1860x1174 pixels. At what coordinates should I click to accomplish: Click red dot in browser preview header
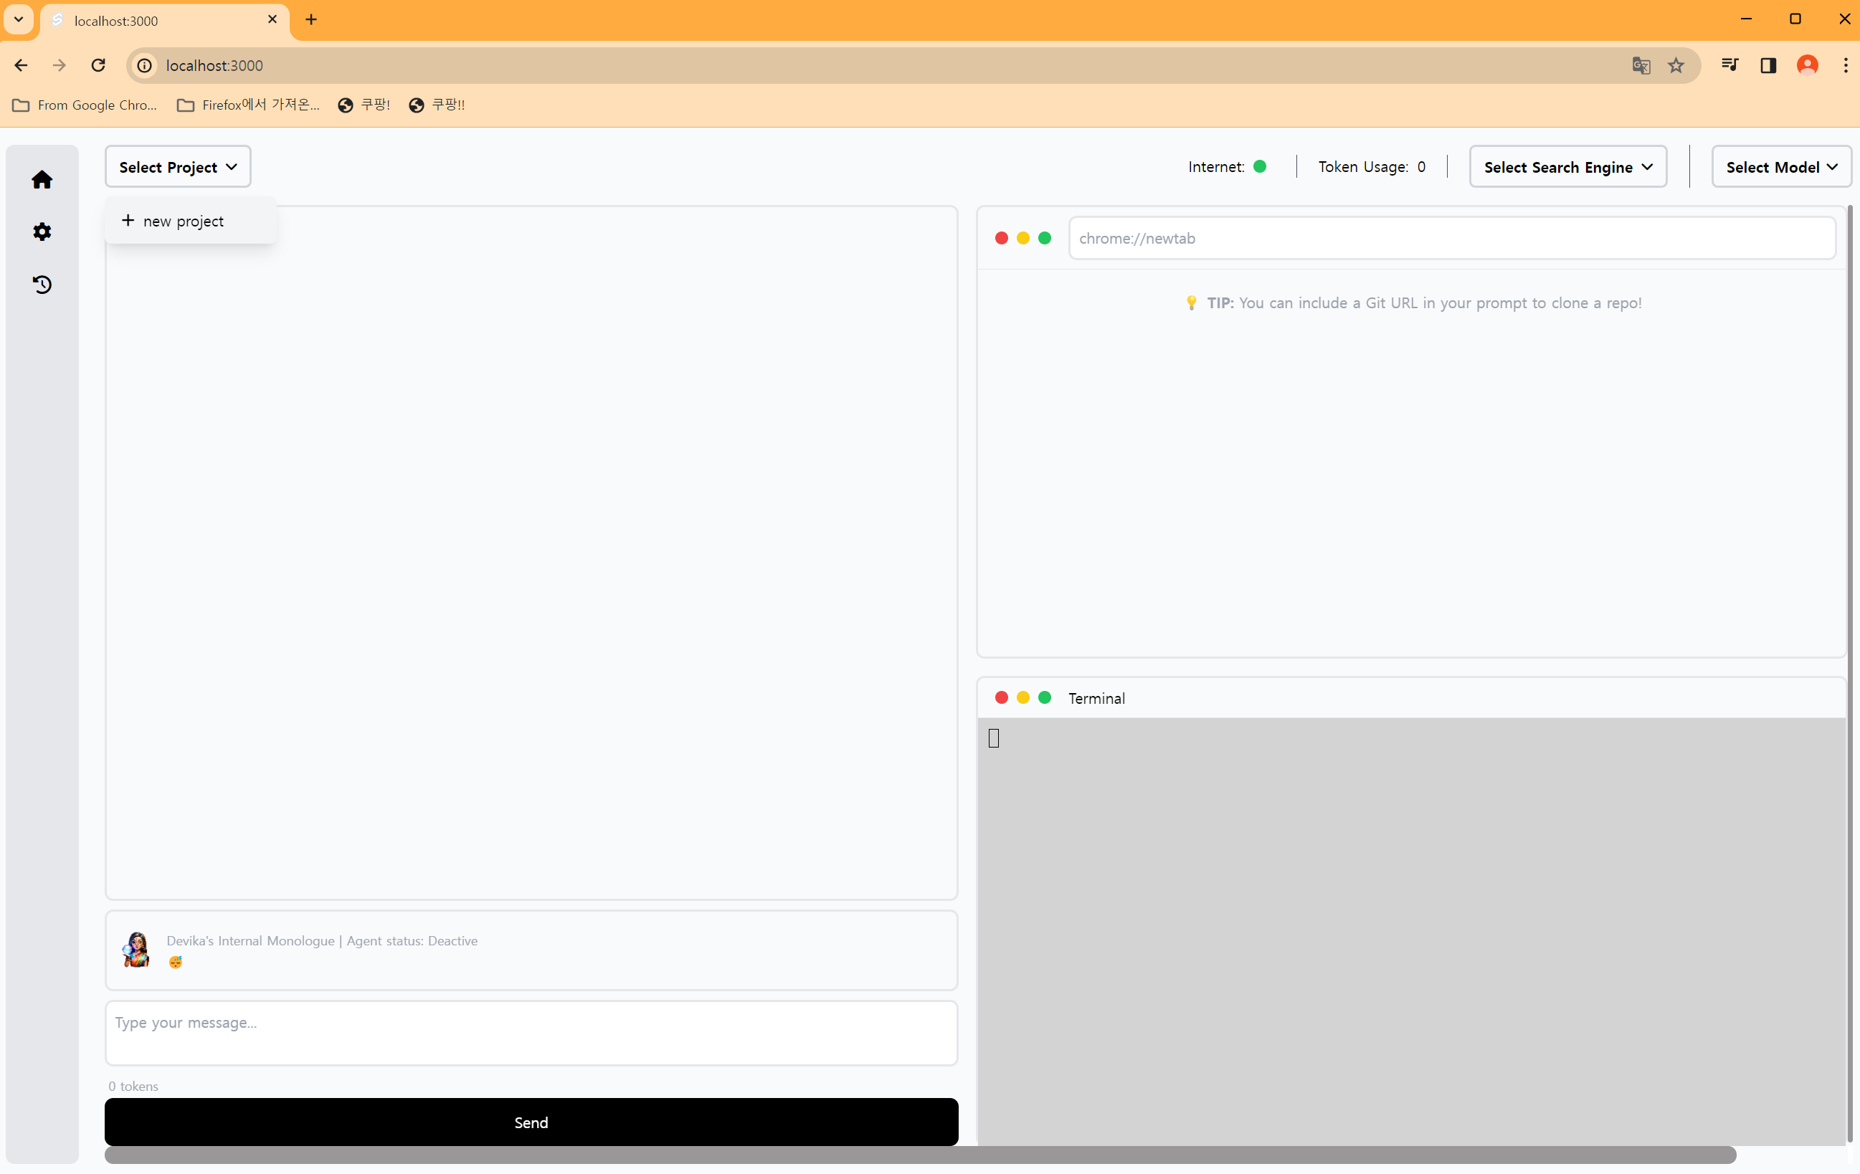pos(1001,239)
